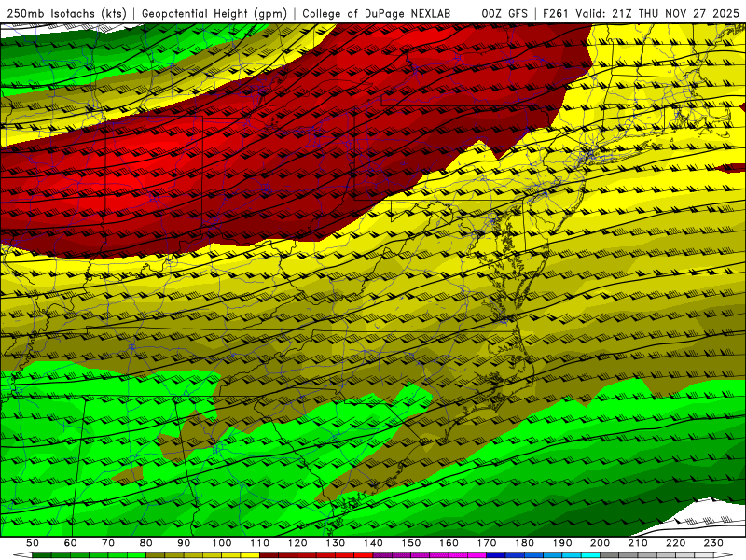
Task: Click the 'Valid: 21Z THU NOV 27 2025' text
Action: (x=657, y=14)
